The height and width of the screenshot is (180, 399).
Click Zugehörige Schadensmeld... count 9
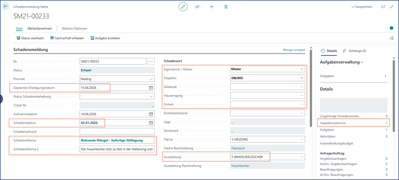click(387, 116)
